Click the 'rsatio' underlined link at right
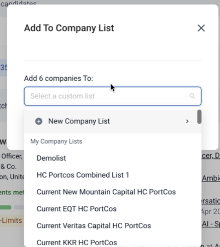The image size is (220, 247). click(x=211, y=201)
